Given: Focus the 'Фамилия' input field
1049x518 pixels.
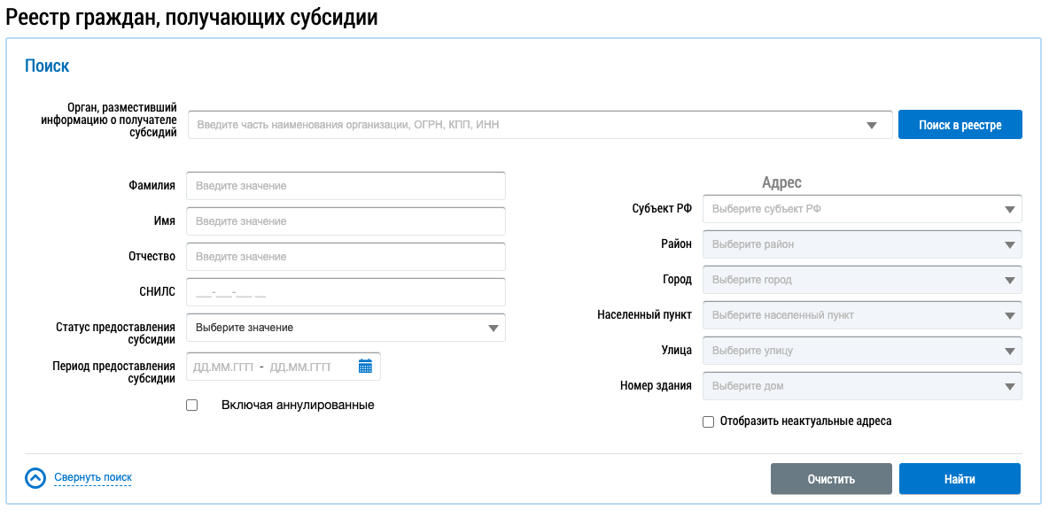Looking at the screenshot, I should [346, 186].
